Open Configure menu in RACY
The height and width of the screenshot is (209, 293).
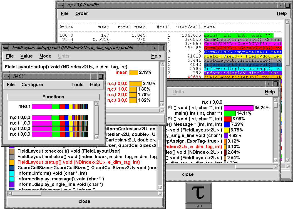point(32,85)
